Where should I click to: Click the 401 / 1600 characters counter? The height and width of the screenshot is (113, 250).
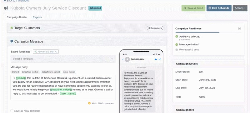point(103,103)
